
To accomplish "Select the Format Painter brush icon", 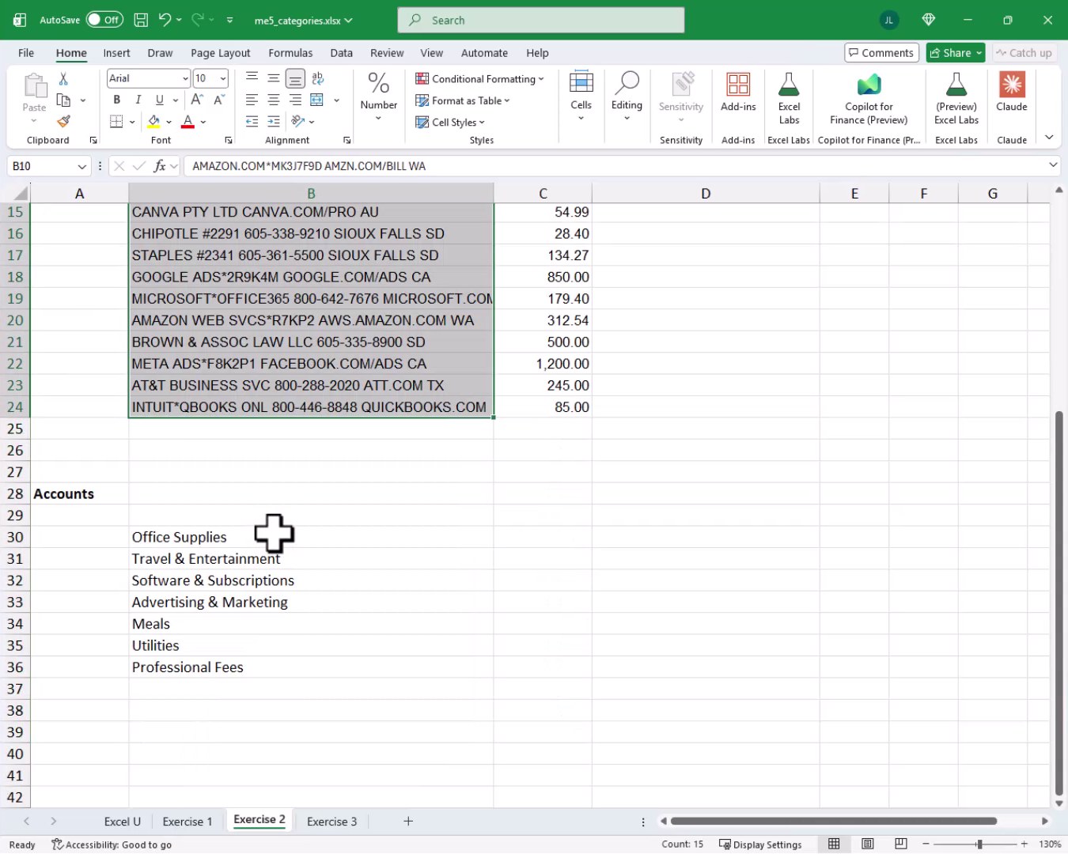I will [x=63, y=122].
